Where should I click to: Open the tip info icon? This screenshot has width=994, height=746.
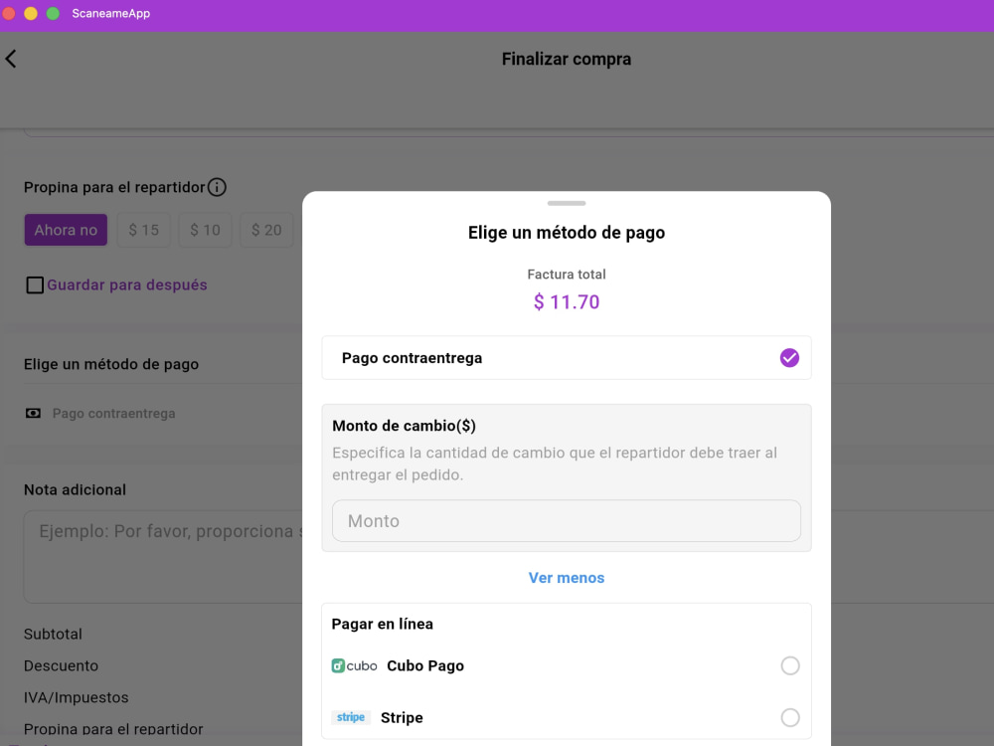[217, 187]
